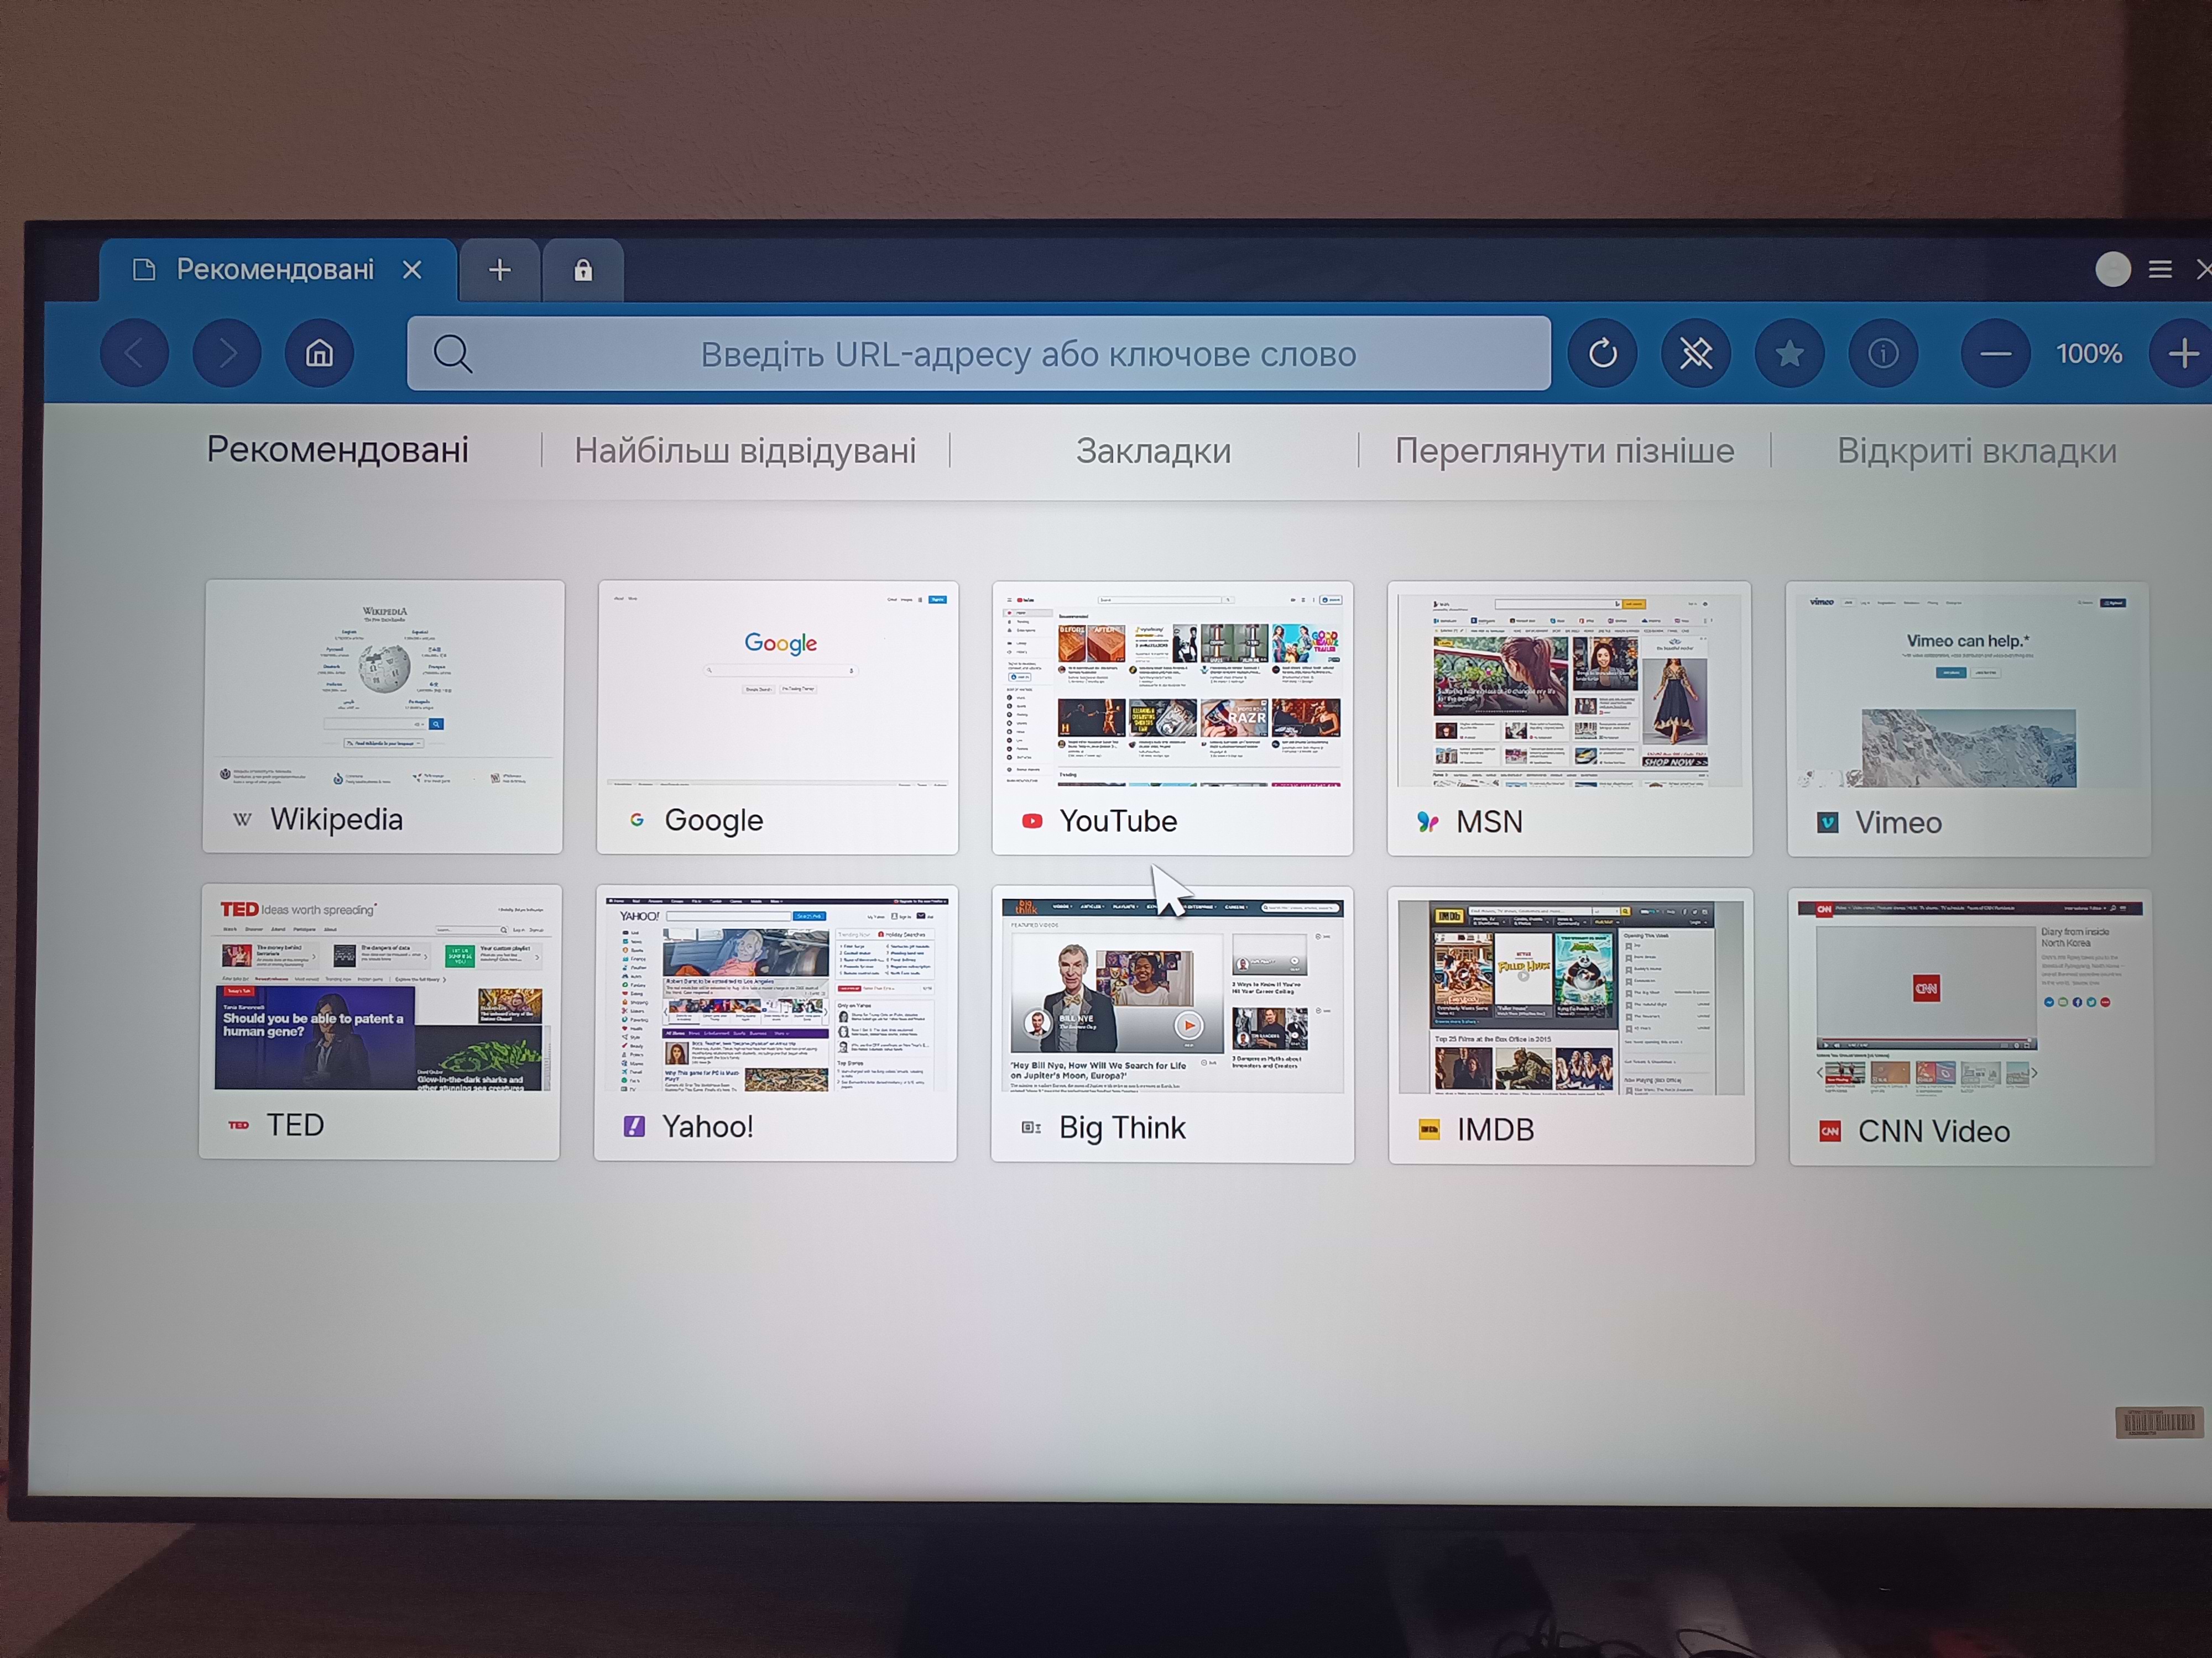Click the Vimeo V favicon
The width and height of the screenshot is (2212, 1658).
[1828, 823]
